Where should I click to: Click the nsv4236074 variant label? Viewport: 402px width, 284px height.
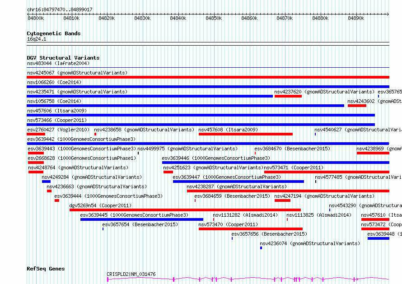pyautogui.click(x=310, y=243)
